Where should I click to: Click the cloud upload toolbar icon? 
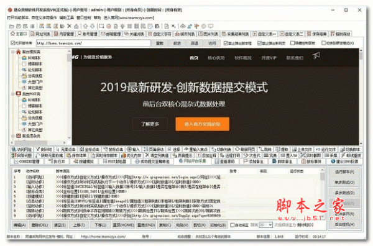[183, 26]
